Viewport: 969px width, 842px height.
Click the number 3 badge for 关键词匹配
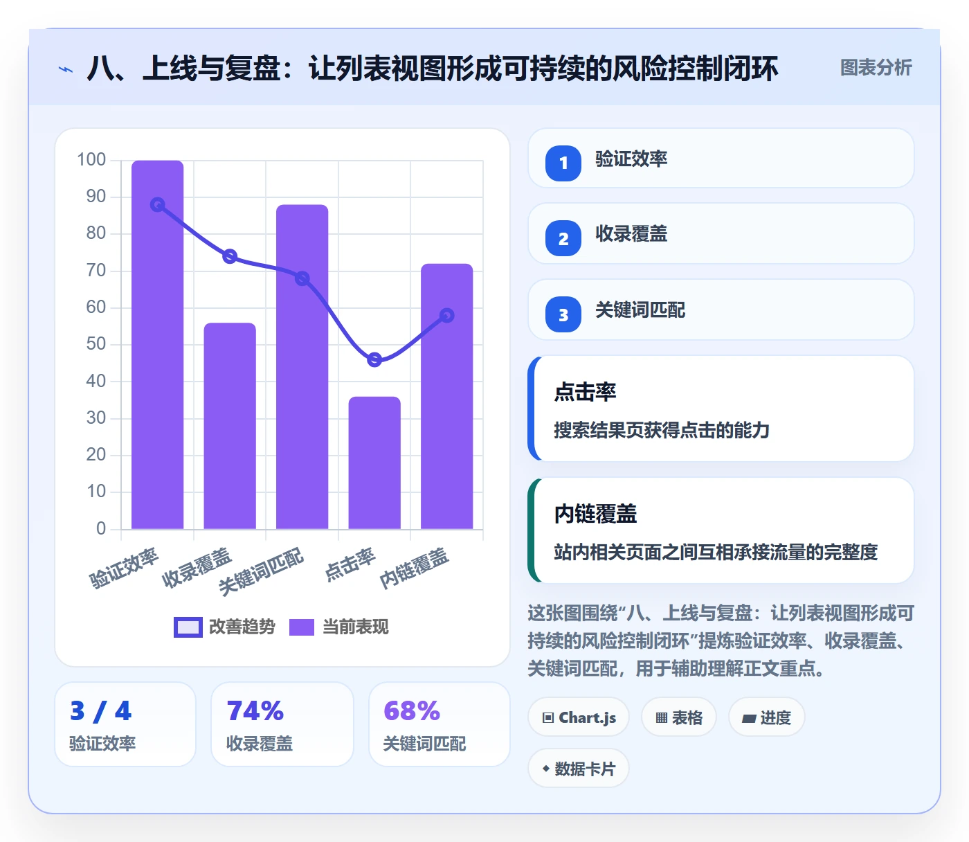[x=563, y=314]
